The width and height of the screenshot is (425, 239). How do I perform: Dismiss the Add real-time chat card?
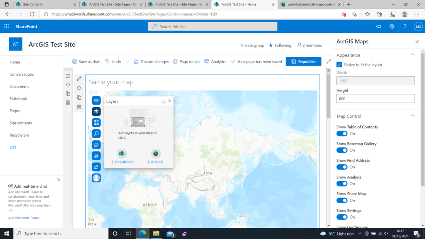pyautogui.click(x=59, y=180)
